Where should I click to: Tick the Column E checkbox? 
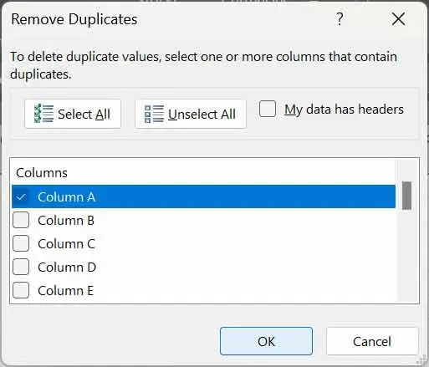[x=21, y=290]
